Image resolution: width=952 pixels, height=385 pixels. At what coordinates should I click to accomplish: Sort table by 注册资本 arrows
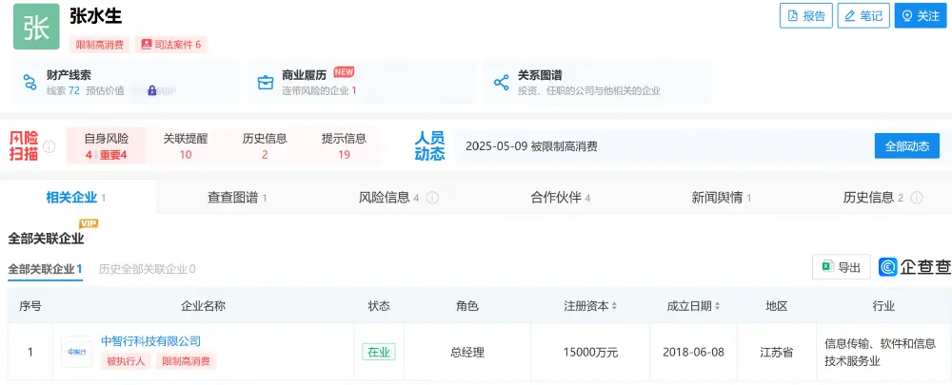point(614,306)
